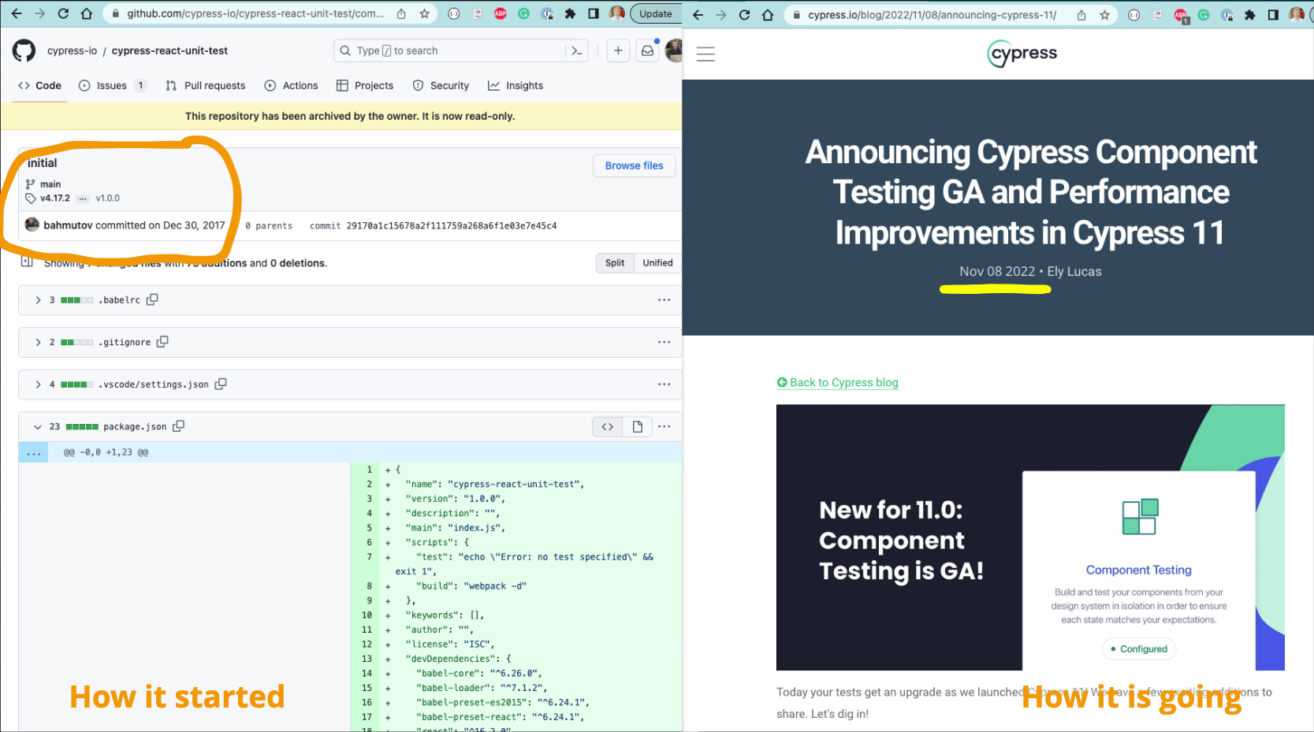This screenshot has width=1314, height=732.
Task: Expand the .babelrc file diff
Action: tap(38, 299)
